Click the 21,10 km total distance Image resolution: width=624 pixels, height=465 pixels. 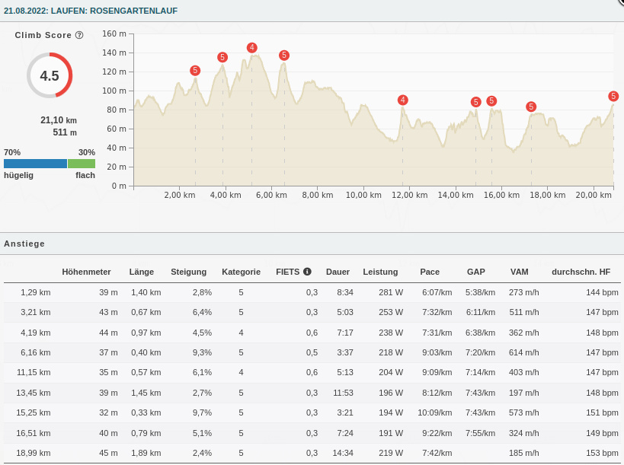click(x=59, y=120)
